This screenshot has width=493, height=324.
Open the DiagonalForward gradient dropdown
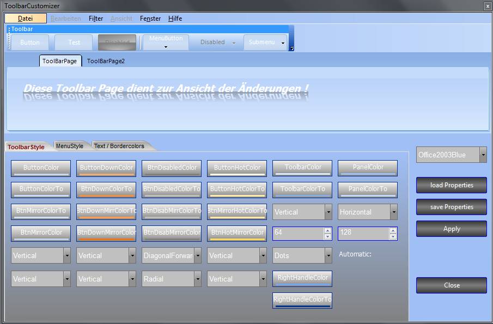point(197,255)
